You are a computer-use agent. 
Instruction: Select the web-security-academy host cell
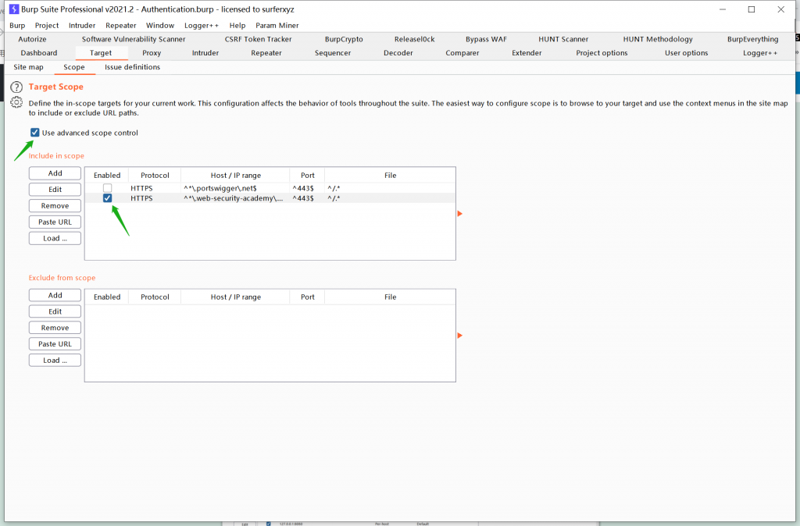(x=235, y=198)
